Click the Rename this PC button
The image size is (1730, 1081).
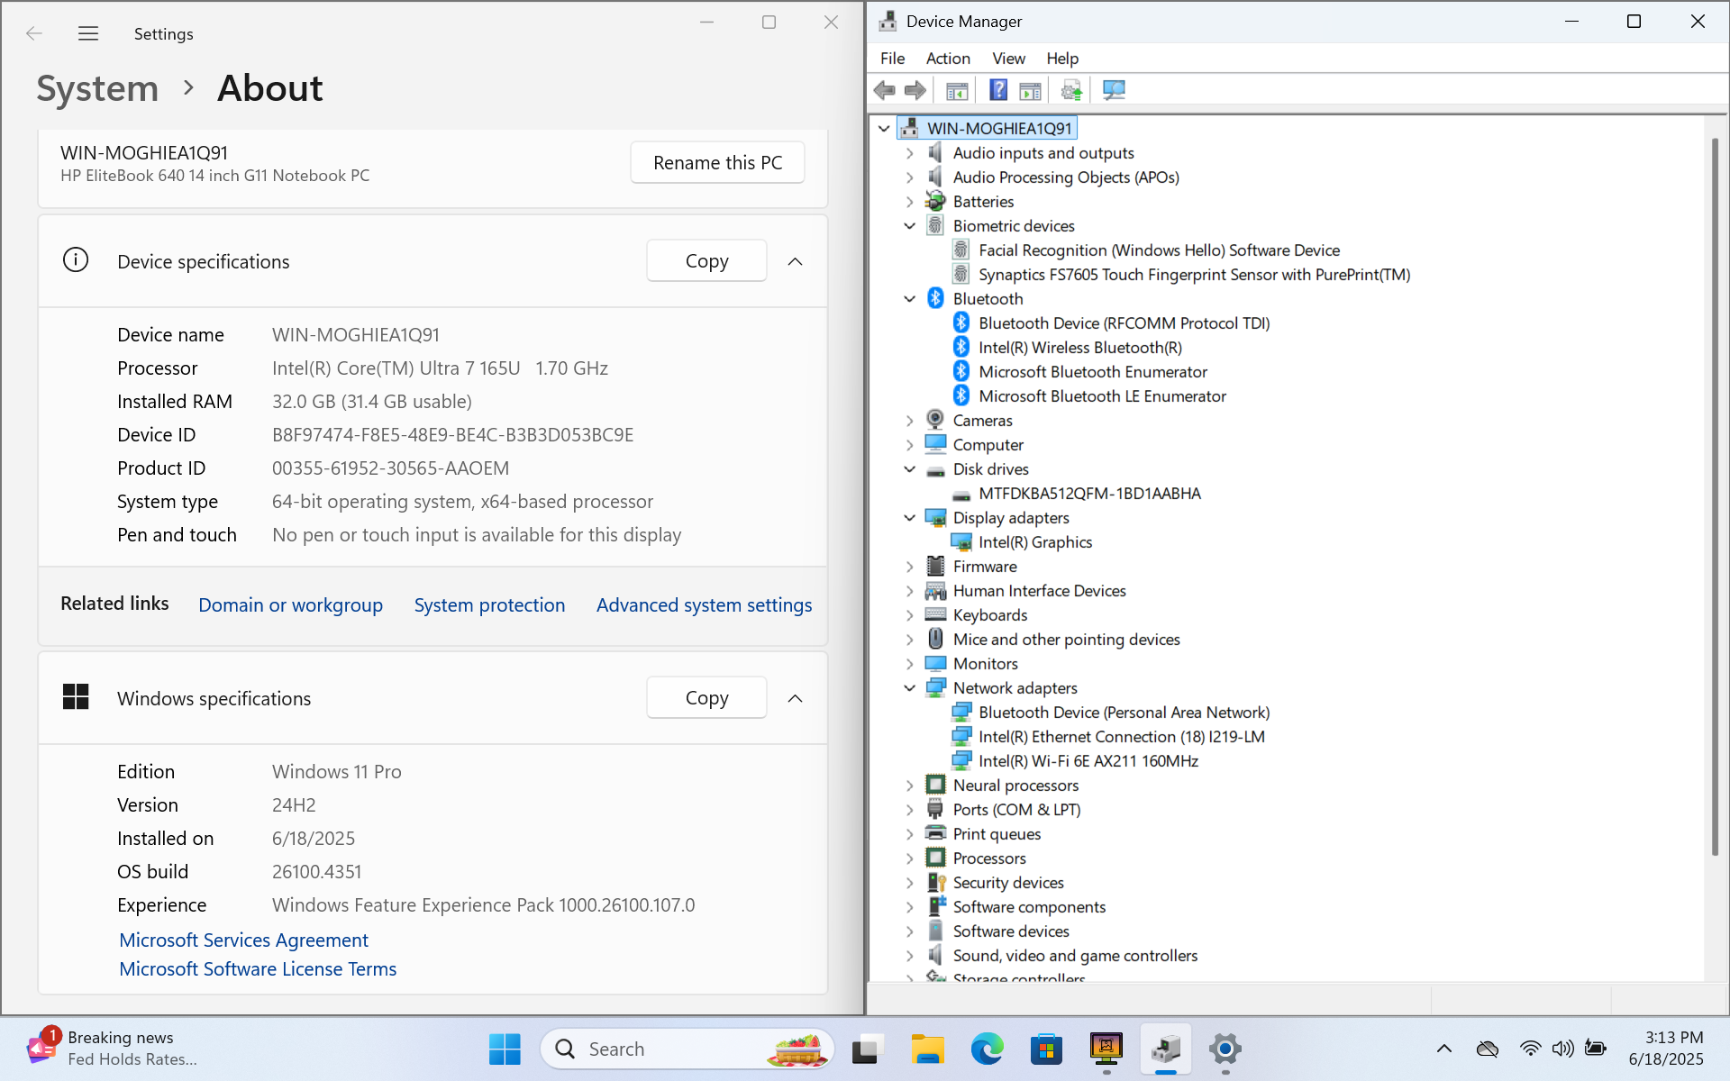coord(717,163)
